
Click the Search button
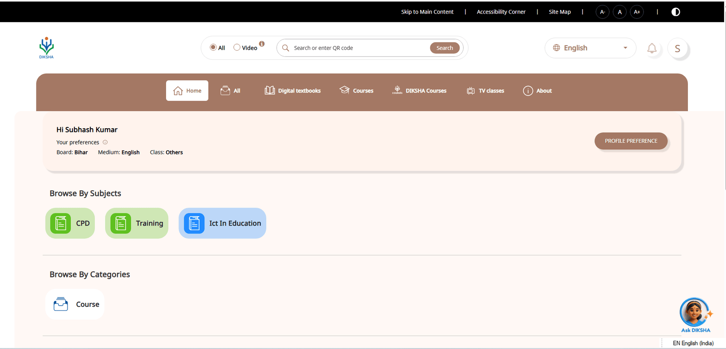(445, 48)
